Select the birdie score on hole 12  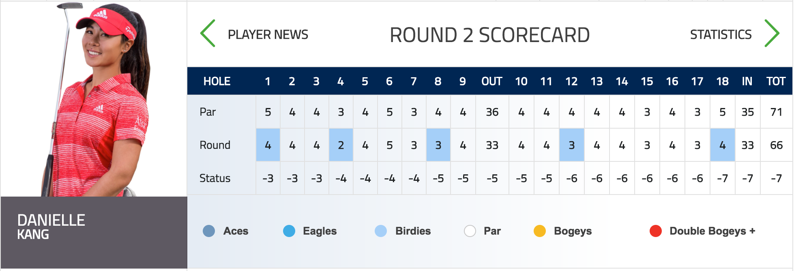(x=572, y=145)
